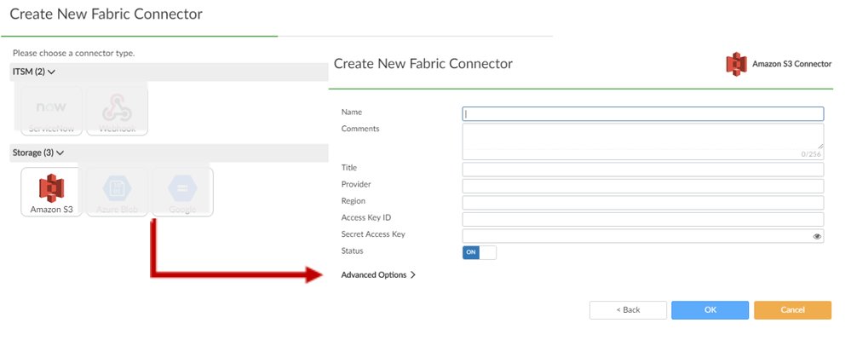Choose the Webhook connector tile

(116, 111)
